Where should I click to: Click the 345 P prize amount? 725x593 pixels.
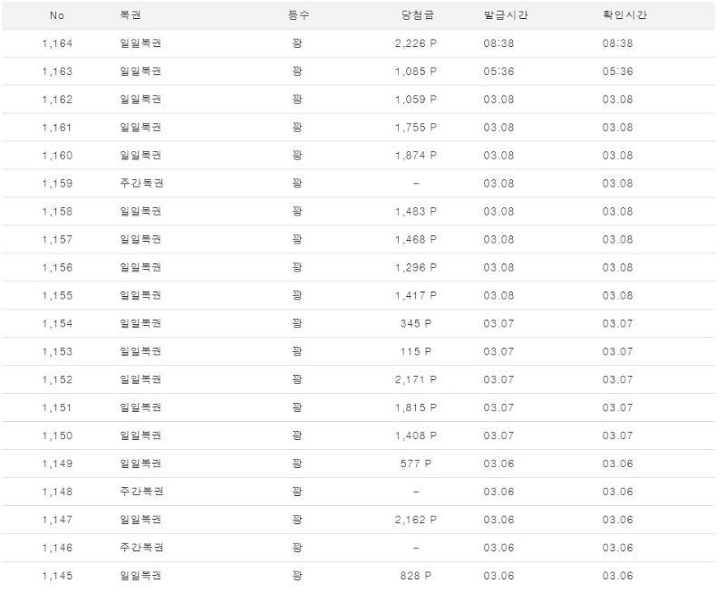pyautogui.click(x=416, y=324)
